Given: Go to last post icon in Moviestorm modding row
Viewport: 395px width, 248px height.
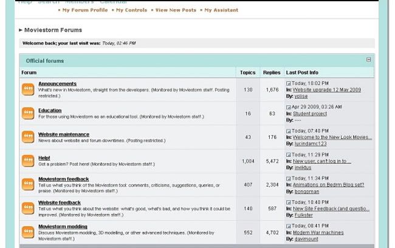Looking at the screenshot, I should tap(289, 226).
